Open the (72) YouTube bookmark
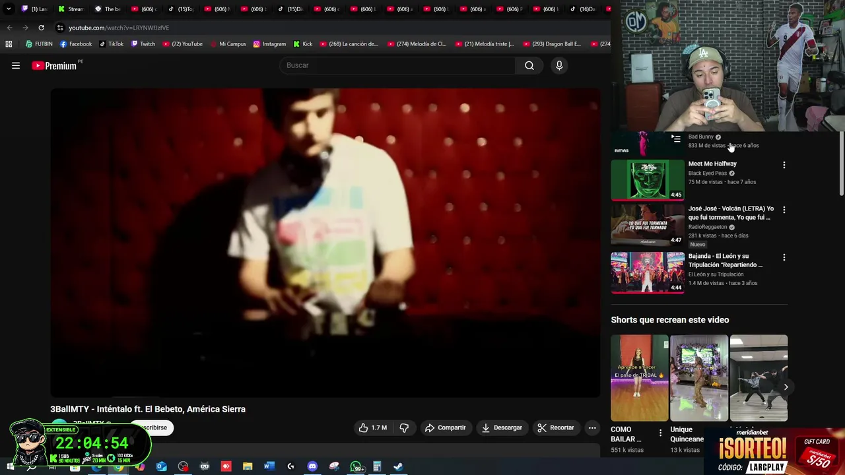The width and height of the screenshot is (845, 475). click(x=182, y=44)
